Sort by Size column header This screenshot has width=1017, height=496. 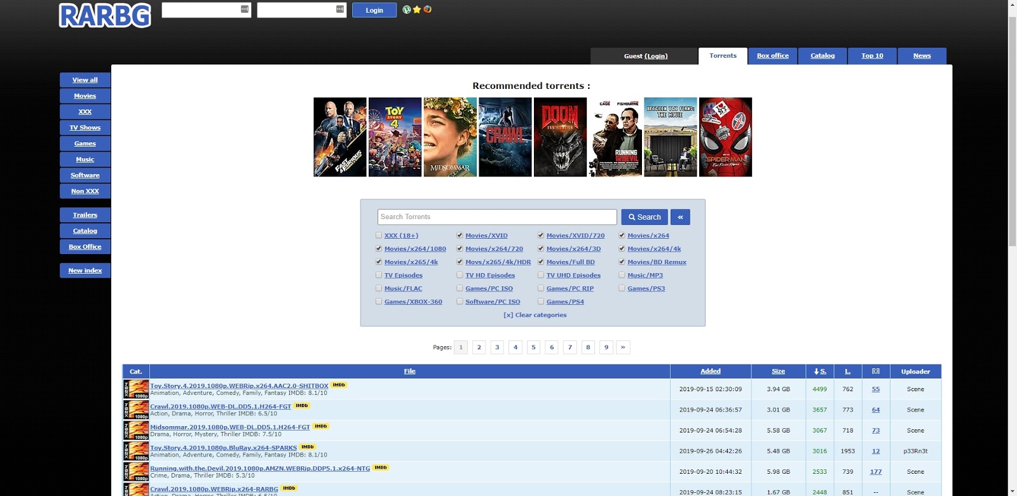click(779, 372)
